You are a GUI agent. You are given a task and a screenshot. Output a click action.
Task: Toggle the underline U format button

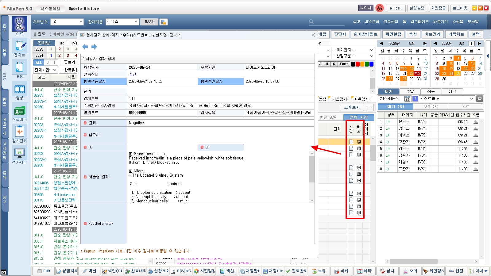[x=327, y=64]
